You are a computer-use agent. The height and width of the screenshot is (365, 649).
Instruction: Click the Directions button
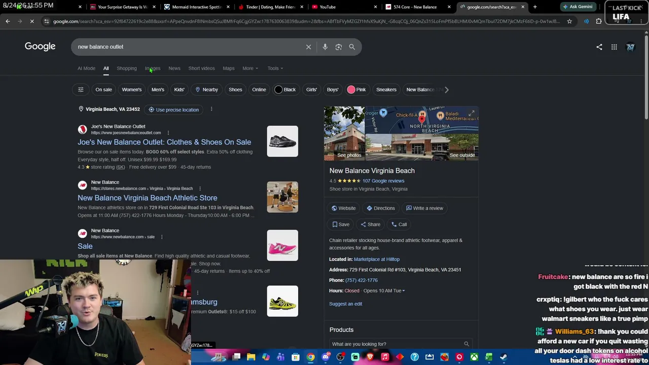[380, 208]
